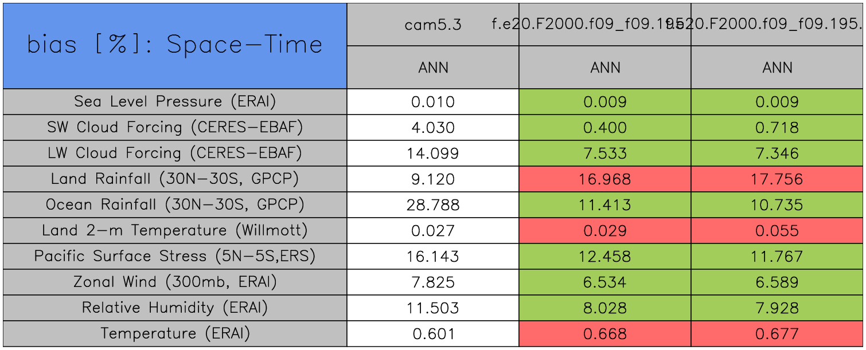
Task: Click the ANN label under cam5.3
Action: click(x=433, y=68)
